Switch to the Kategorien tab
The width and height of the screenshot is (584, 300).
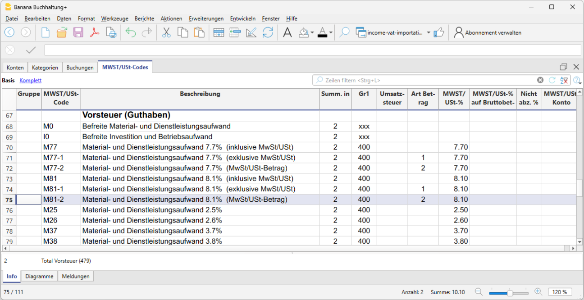[45, 68]
